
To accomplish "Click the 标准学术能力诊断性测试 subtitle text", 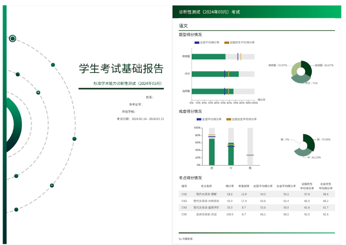I will [x=128, y=83].
